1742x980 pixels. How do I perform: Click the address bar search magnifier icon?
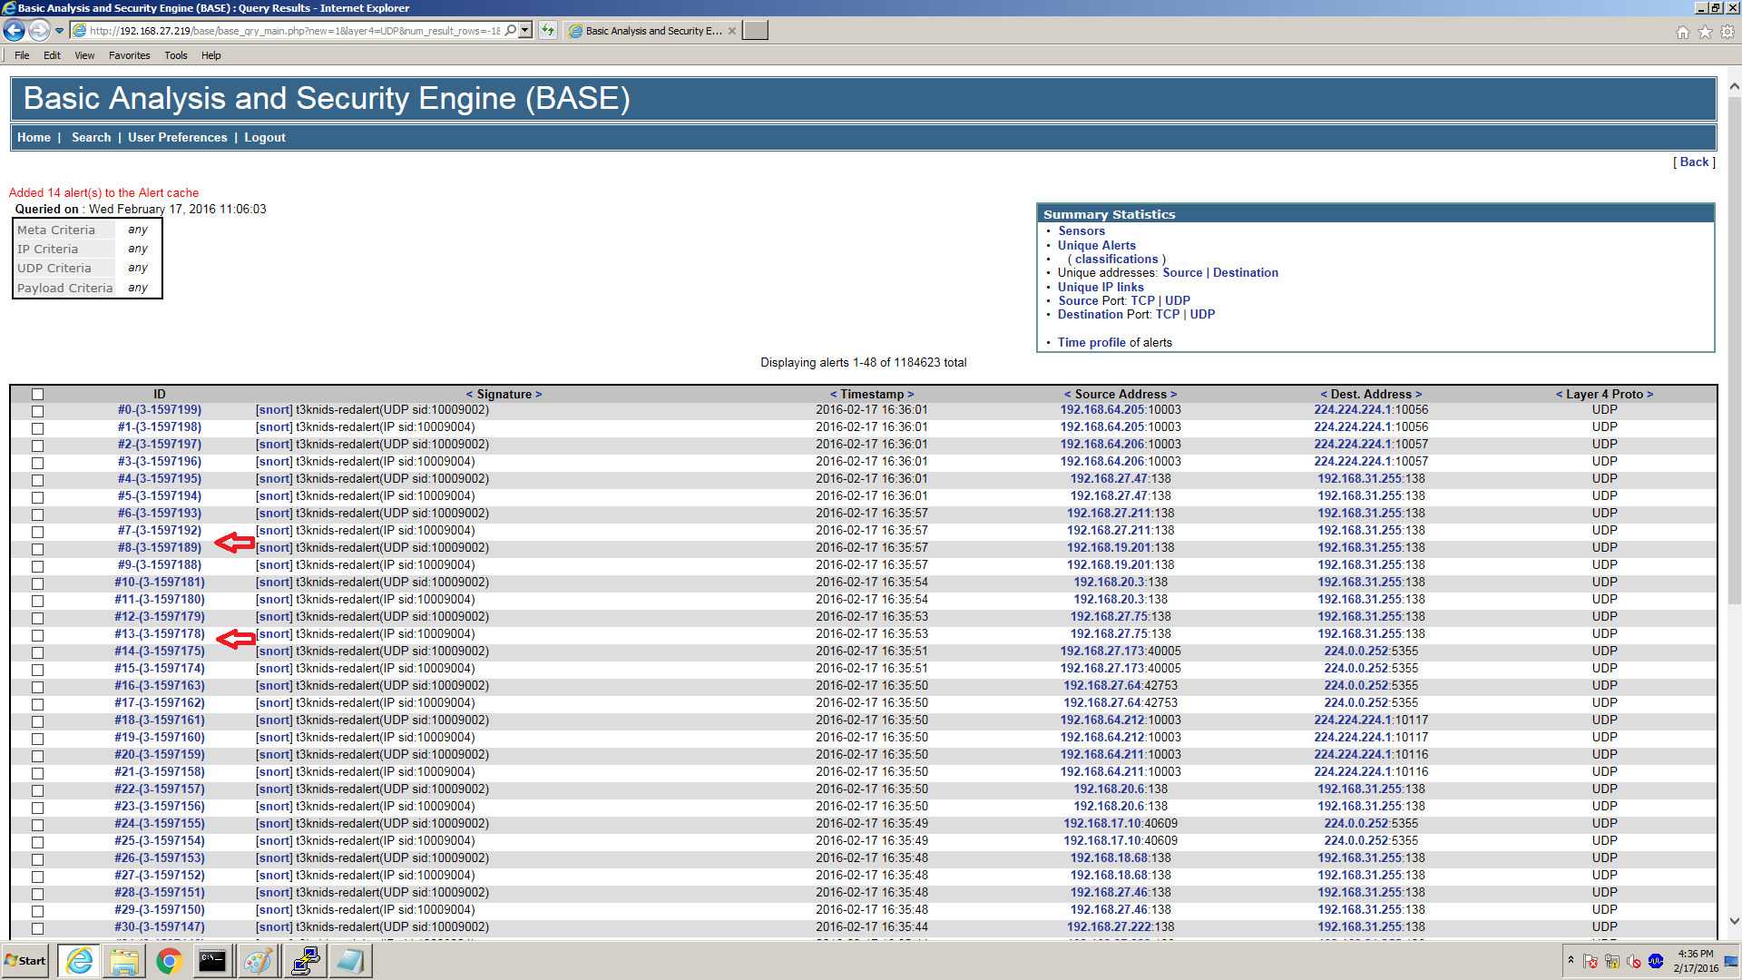pyautogui.click(x=511, y=31)
